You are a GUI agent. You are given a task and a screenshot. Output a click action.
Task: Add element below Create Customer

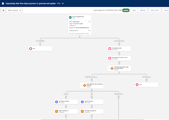coord(92,106)
